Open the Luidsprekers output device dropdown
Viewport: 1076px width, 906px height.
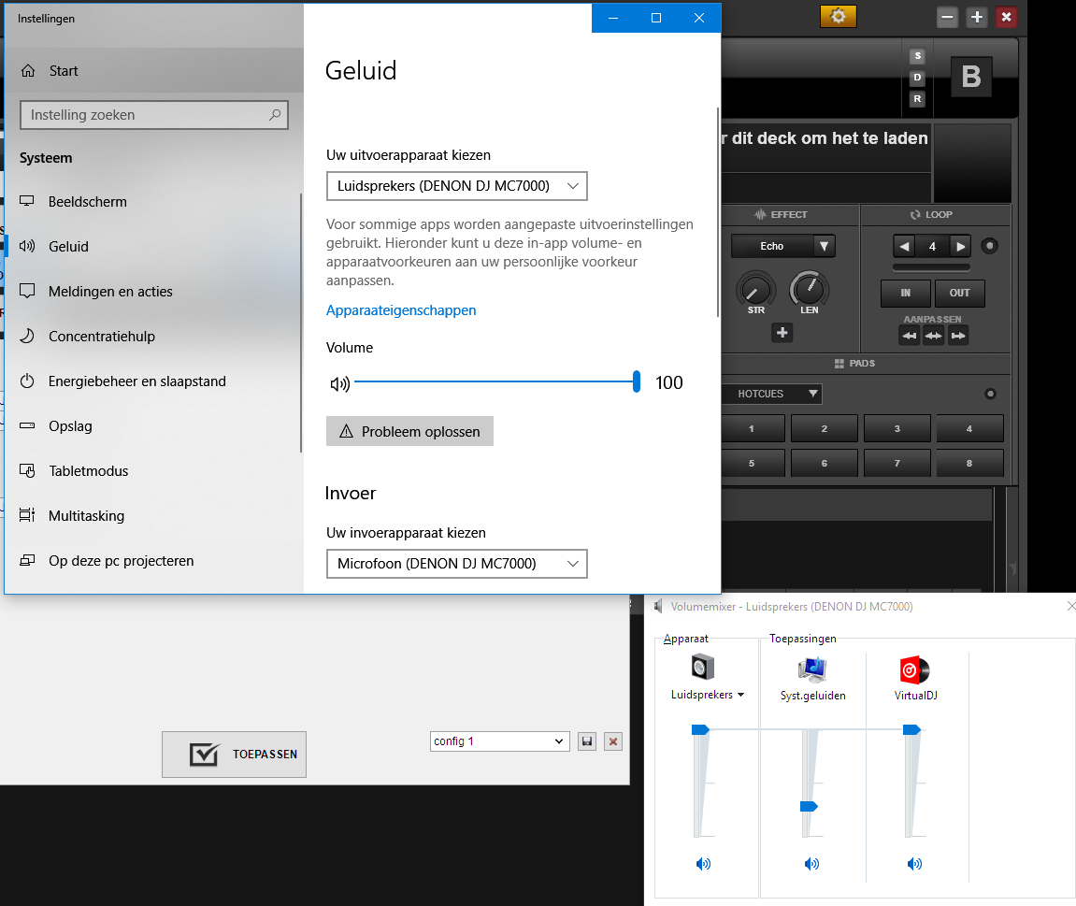457,186
